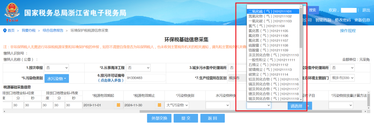374x129 pixels.
Task: Open the 2.从事海洋工程 dropdown
Action: click(138, 68)
